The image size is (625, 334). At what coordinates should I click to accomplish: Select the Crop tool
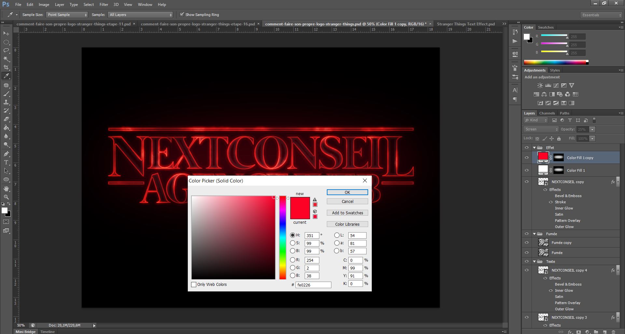click(6, 67)
